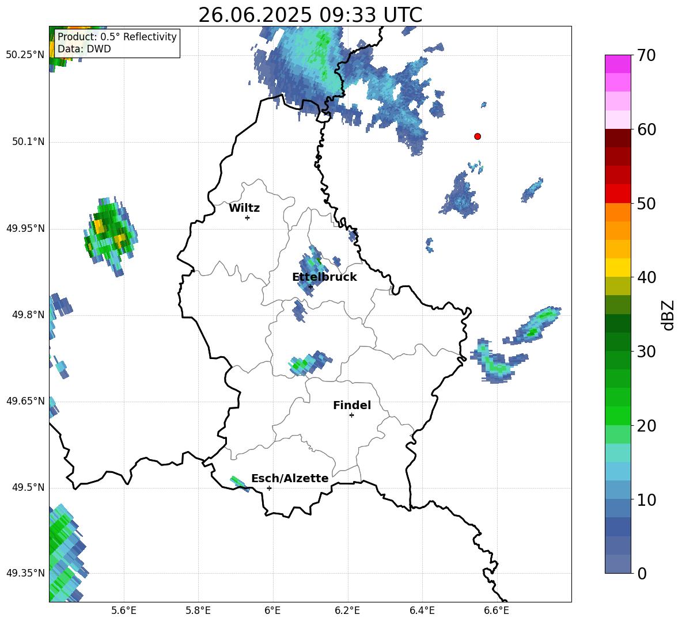Click 'Product: 0.5° Reflectivity' legend line

(x=117, y=36)
